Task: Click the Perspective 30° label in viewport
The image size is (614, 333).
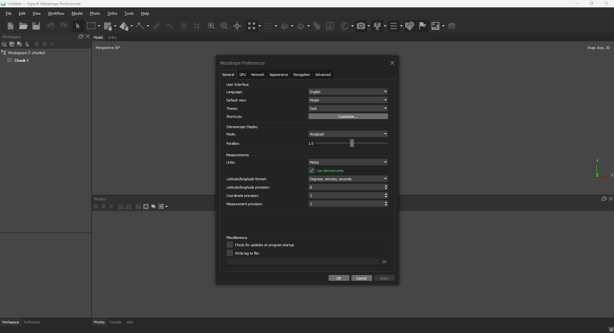Action: (x=108, y=48)
